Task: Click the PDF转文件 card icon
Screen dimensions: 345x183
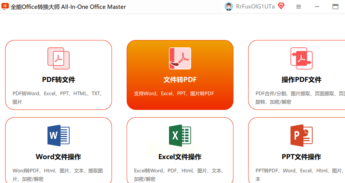Action: pyautogui.click(x=59, y=58)
